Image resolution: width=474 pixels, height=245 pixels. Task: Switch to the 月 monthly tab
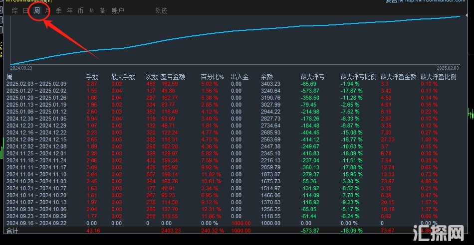click(x=47, y=10)
